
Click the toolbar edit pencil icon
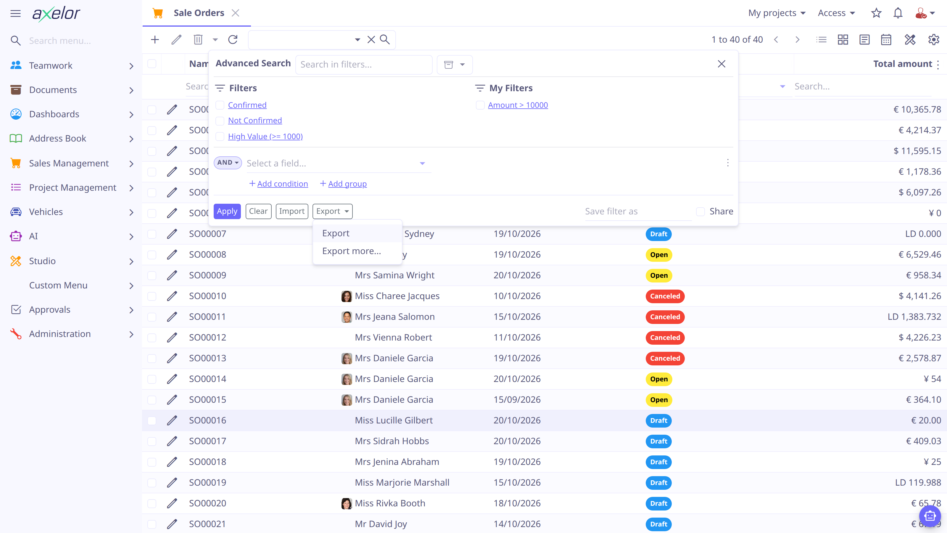pyautogui.click(x=176, y=39)
